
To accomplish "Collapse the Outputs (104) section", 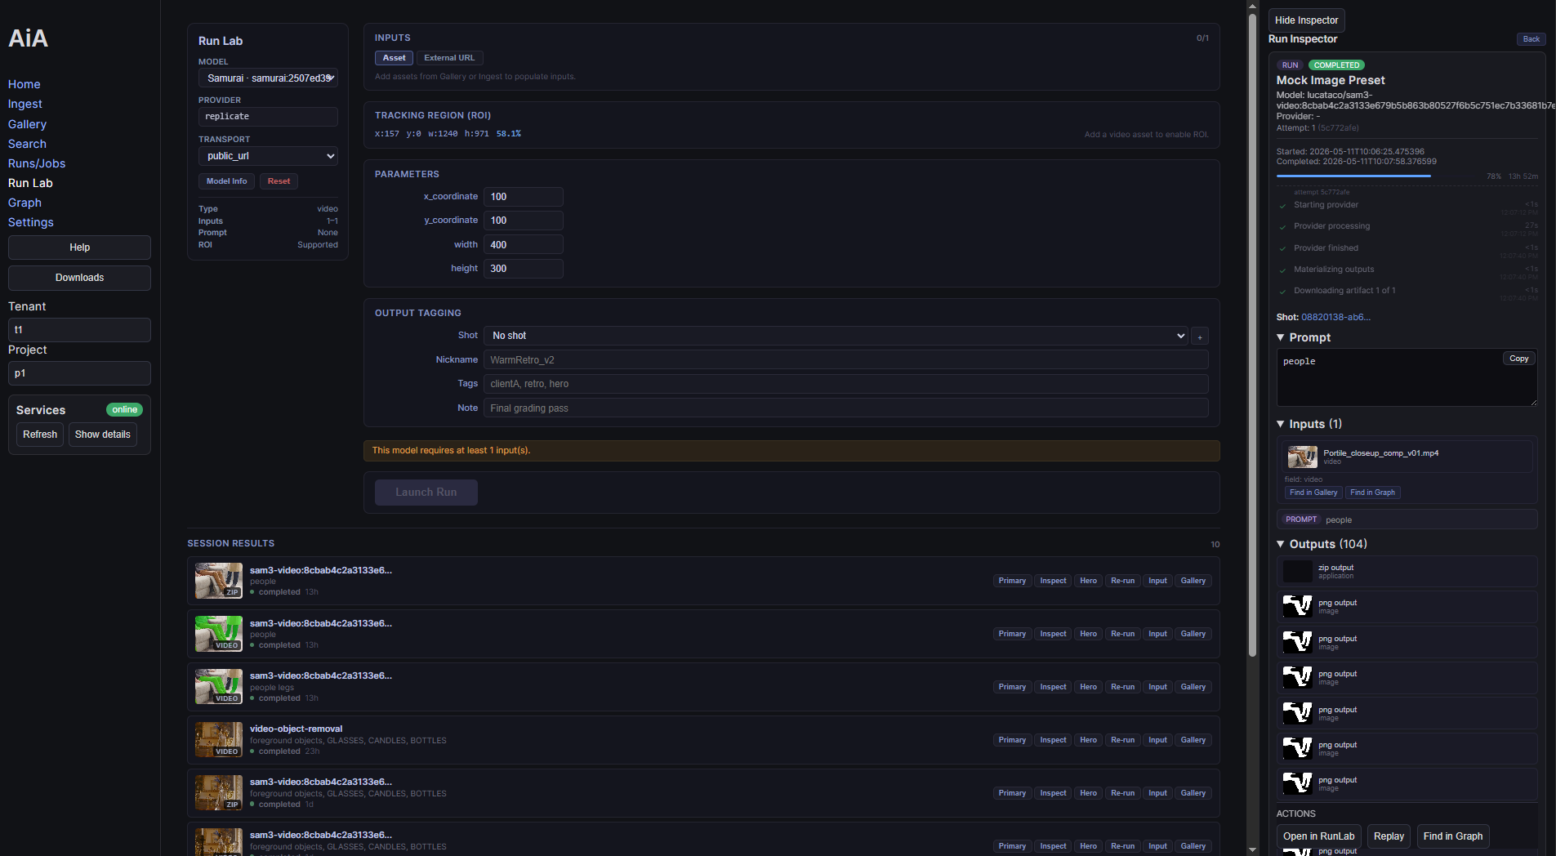I will click(x=1281, y=544).
